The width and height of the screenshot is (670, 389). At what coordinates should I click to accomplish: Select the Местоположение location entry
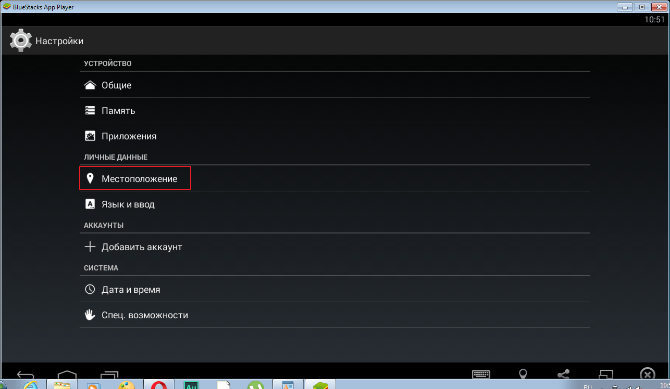(x=335, y=178)
